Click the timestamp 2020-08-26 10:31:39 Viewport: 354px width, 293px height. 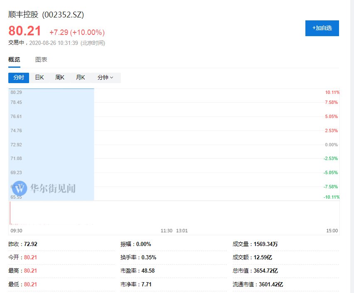[54, 43]
